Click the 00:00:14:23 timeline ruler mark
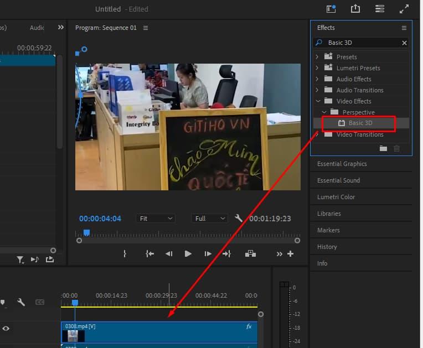Screen dimensions: 423x348 [x=111, y=295]
